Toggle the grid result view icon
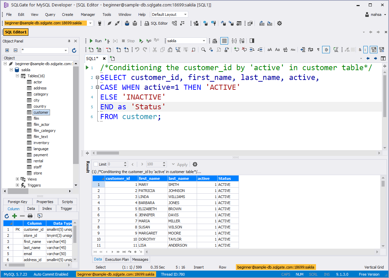389x278 pixels. coord(224,41)
